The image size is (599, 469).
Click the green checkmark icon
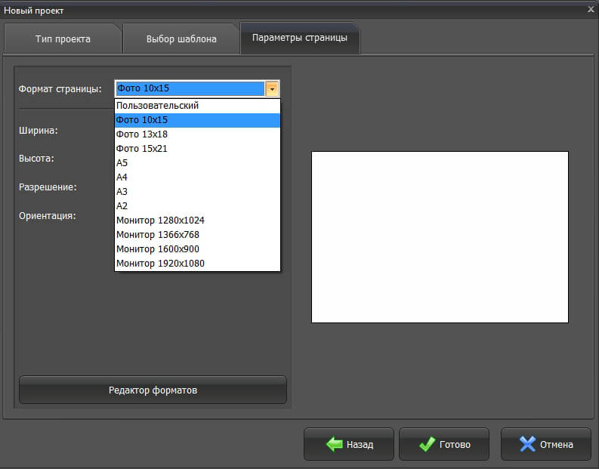point(427,444)
